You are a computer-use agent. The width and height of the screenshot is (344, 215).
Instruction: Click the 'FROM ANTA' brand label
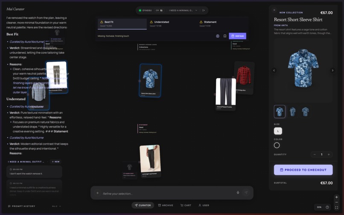click(281, 25)
